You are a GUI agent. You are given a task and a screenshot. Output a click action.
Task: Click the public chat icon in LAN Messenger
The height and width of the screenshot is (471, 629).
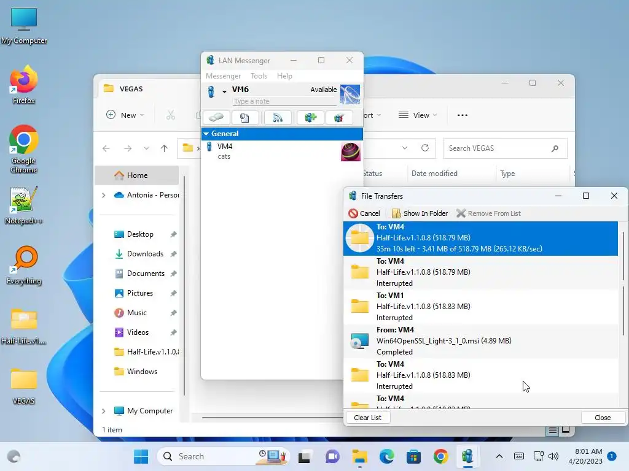339,118
